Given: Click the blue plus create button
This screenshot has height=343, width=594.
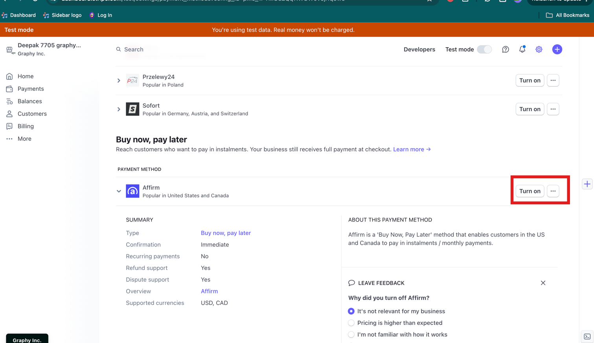Looking at the screenshot, I should (557, 50).
